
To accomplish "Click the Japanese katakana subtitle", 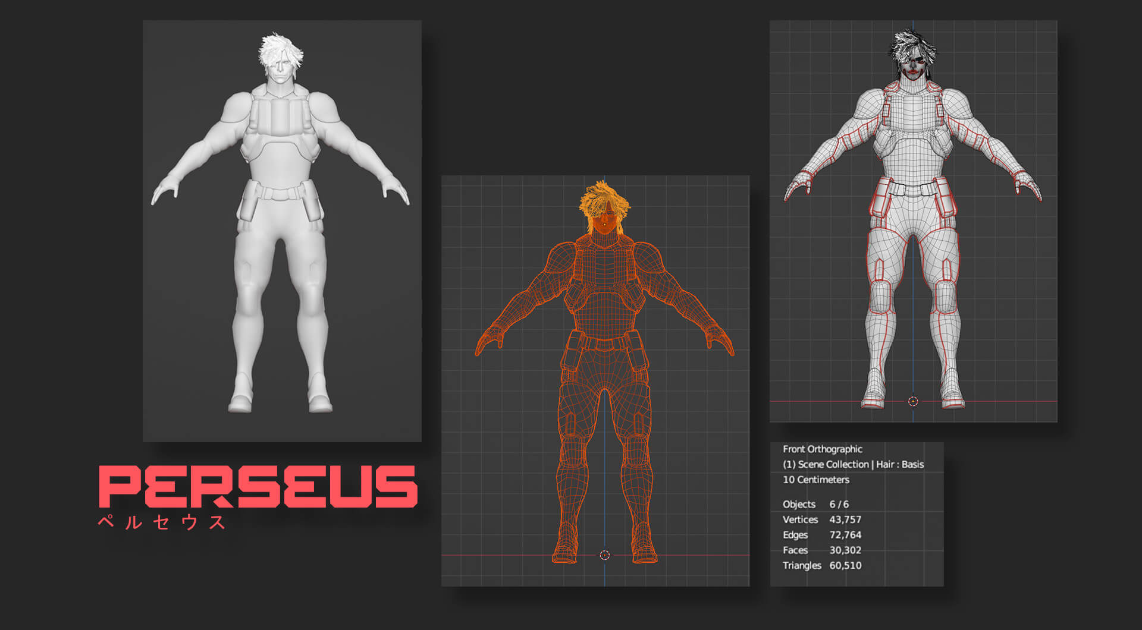I will [x=162, y=522].
